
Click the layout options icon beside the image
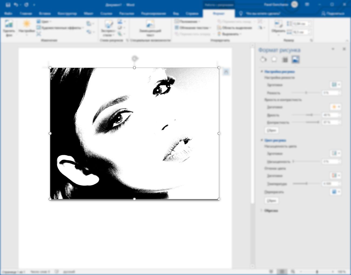tap(226, 72)
